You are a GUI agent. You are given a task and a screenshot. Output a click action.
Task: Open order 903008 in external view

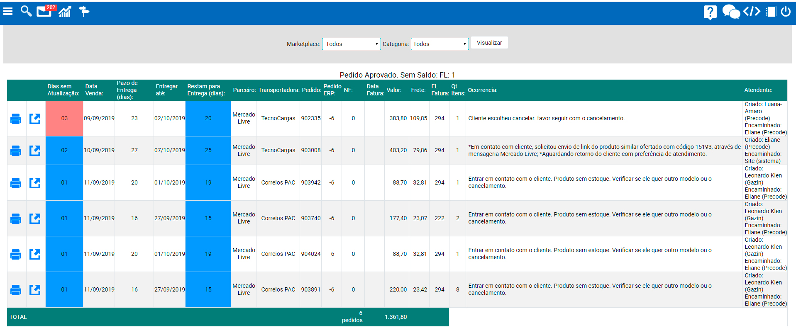[35, 151]
